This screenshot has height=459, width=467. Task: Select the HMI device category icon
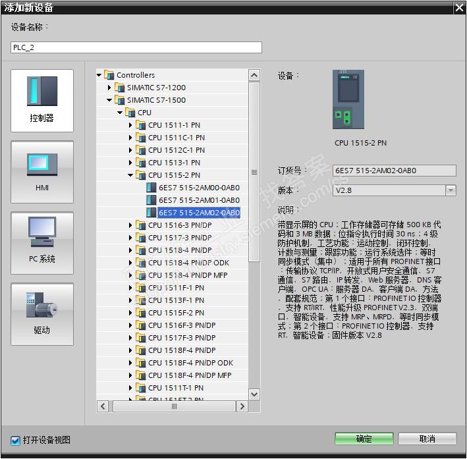[42, 172]
